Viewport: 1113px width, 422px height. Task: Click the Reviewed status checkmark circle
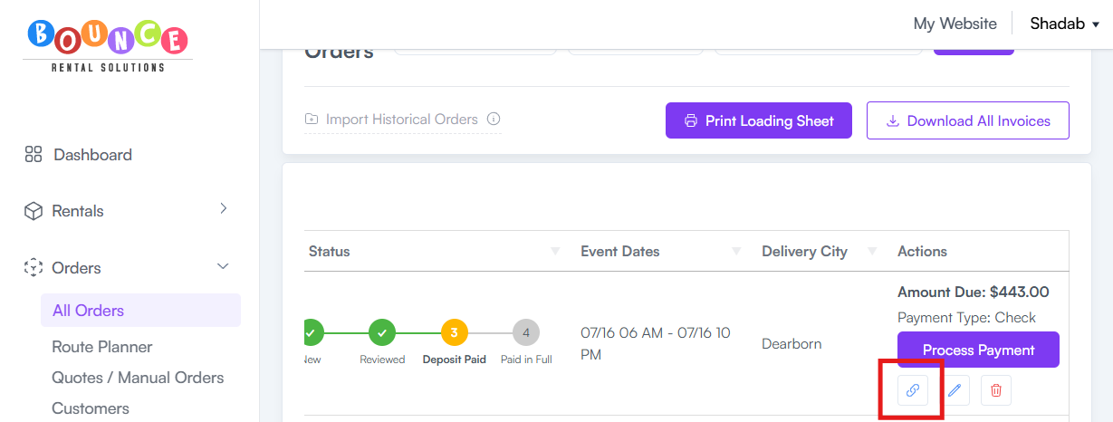click(x=382, y=332)
